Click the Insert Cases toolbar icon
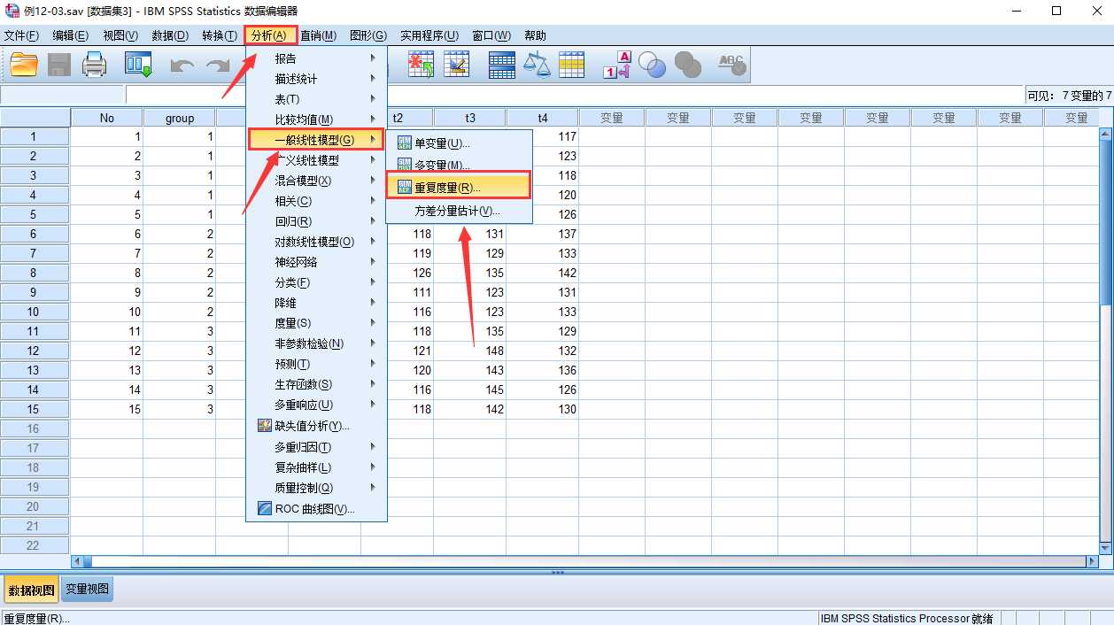The image size is (1114, 625). tap(421, 65)
